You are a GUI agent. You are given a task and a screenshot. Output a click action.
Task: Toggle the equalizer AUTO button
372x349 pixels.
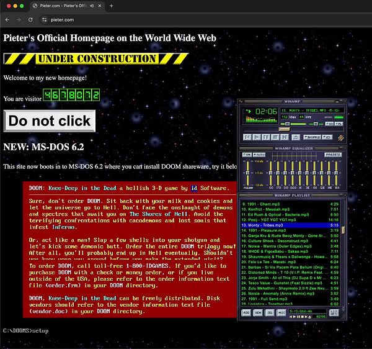tap(259, 155)
